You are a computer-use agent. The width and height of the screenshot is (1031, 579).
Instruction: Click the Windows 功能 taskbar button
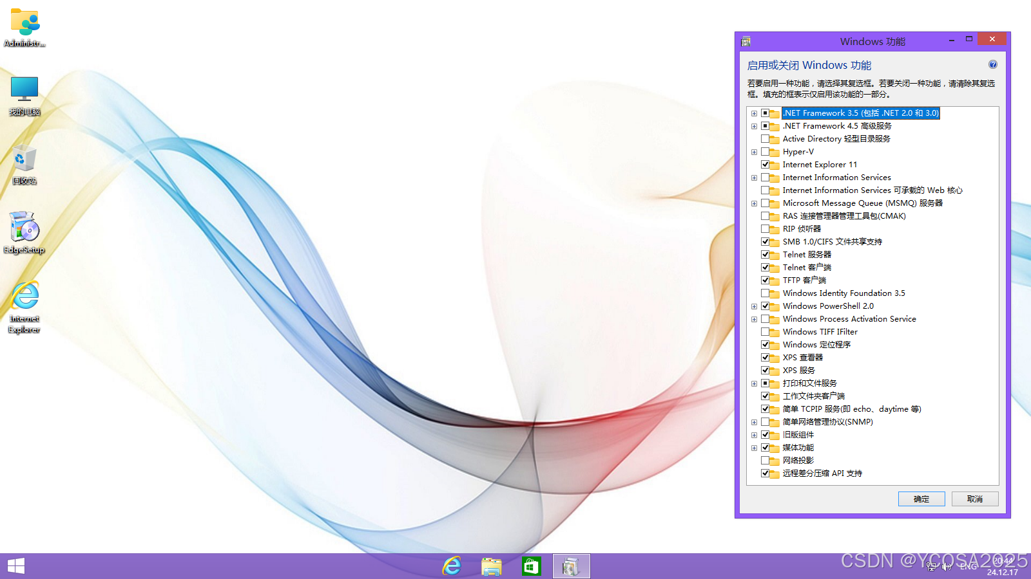pyautogui.click(x=571, y=566)
